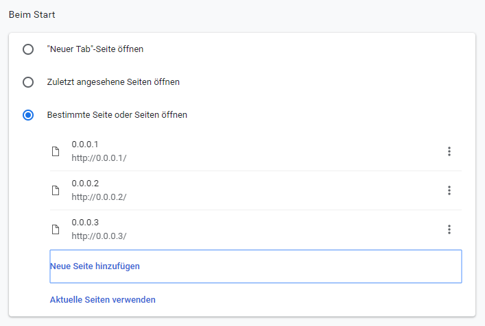Click the http://0.0.0.1/ URL text
This screenshot has height=326, width=485.
coord(99,158)
